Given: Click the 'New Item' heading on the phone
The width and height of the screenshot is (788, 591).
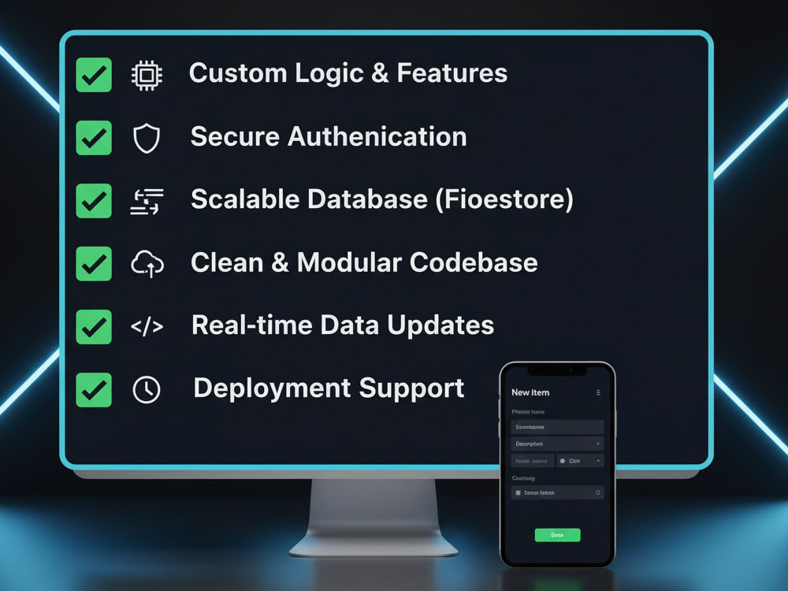Looking at the screenshot, I should pyautogui.click(x=530, y=392).
